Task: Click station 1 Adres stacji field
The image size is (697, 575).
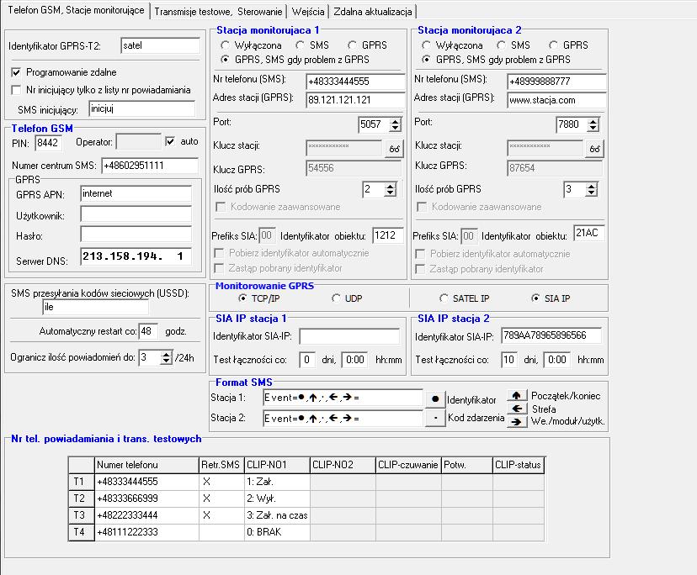Action: [x=355, y=100]
